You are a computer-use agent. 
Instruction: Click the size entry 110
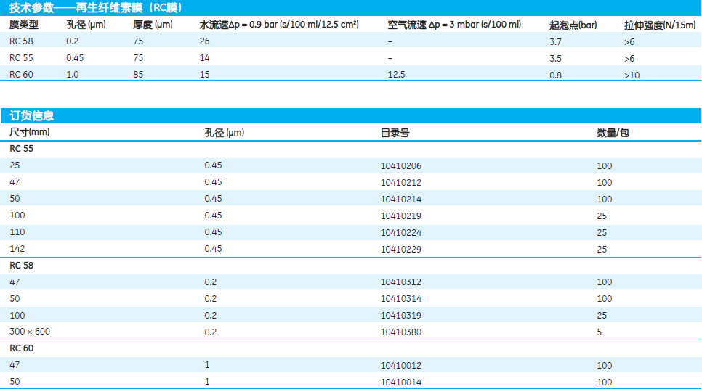coord(17,232)
